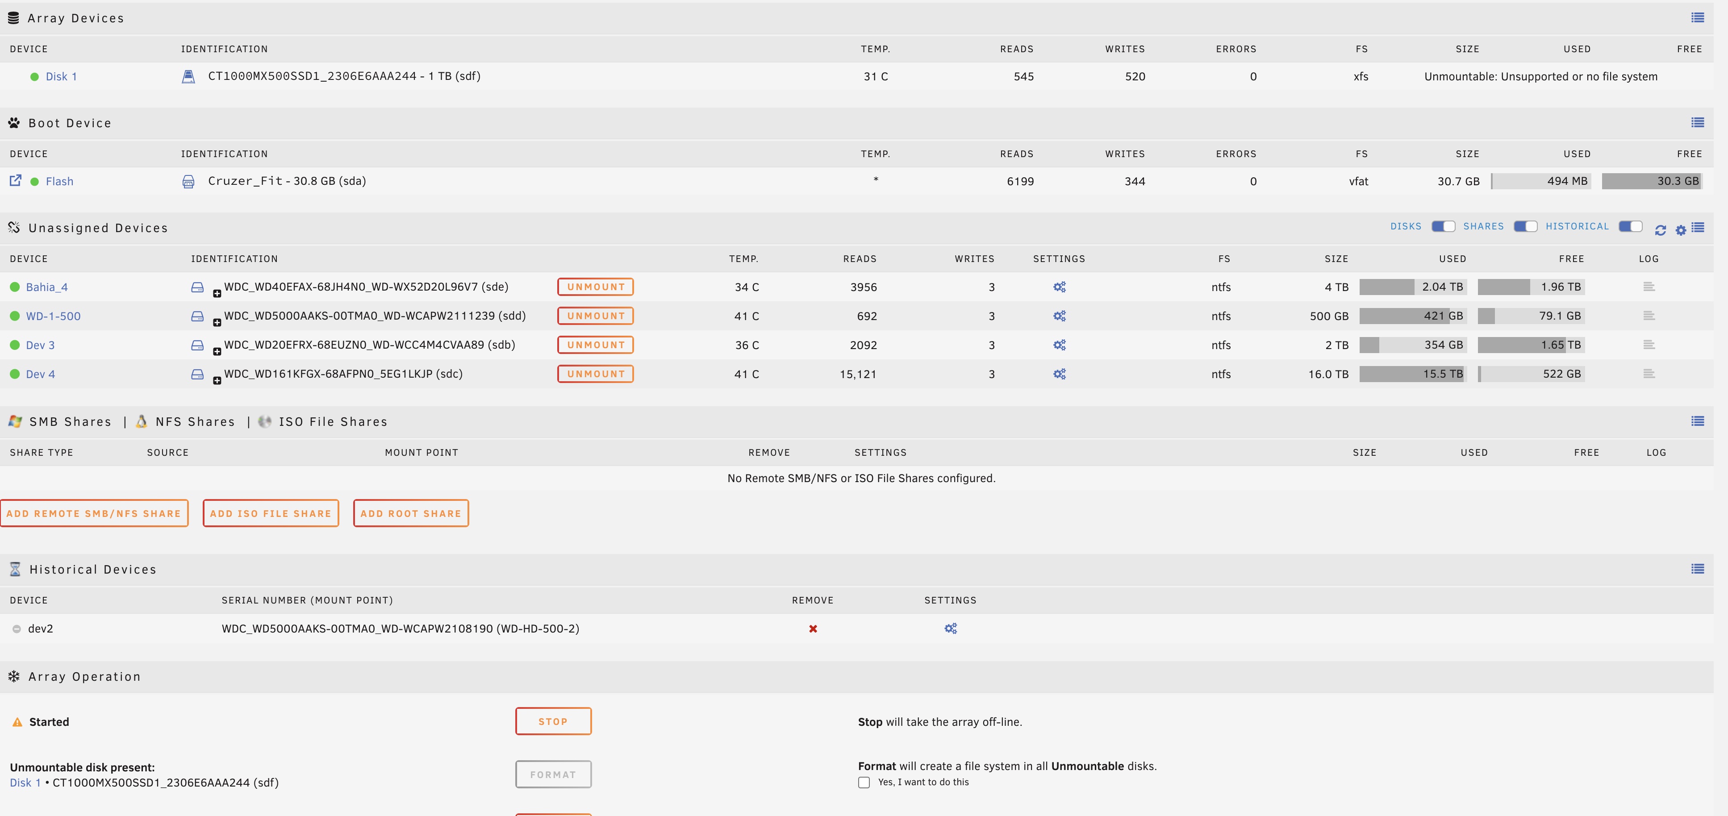
Task: Open Flash device external link icon
Action: (16, 180)
